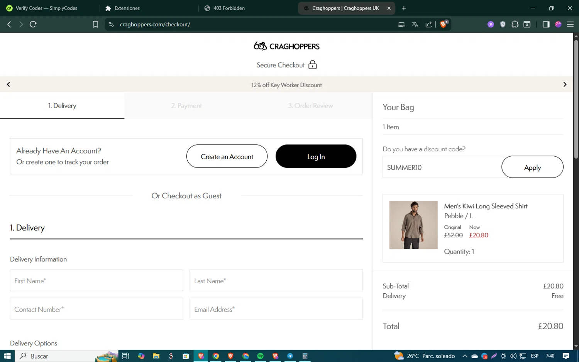Close the Craghoppers tab
The width and height of the screenshot is (579, 362).
pos(389,8)
